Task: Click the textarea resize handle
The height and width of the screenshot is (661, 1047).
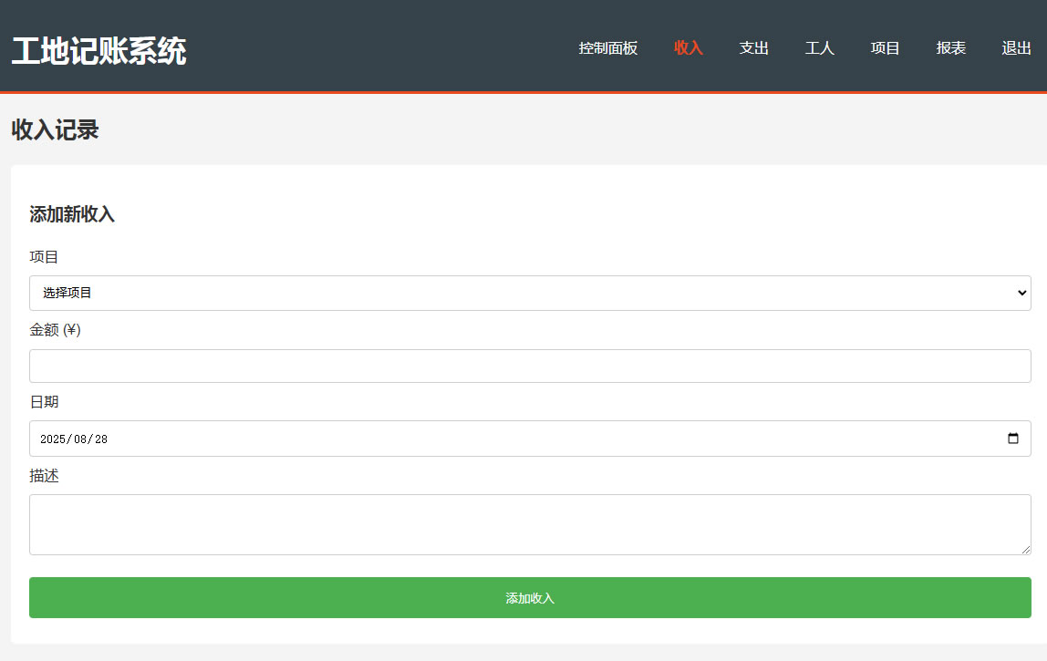Action: 1026,550
